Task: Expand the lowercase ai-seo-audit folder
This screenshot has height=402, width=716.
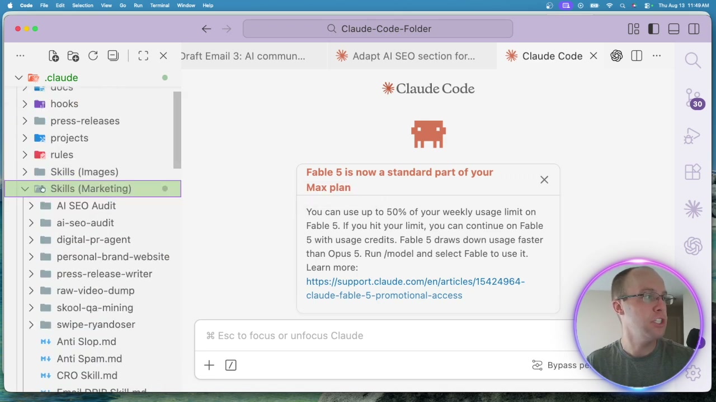Action: click(31, 223)
